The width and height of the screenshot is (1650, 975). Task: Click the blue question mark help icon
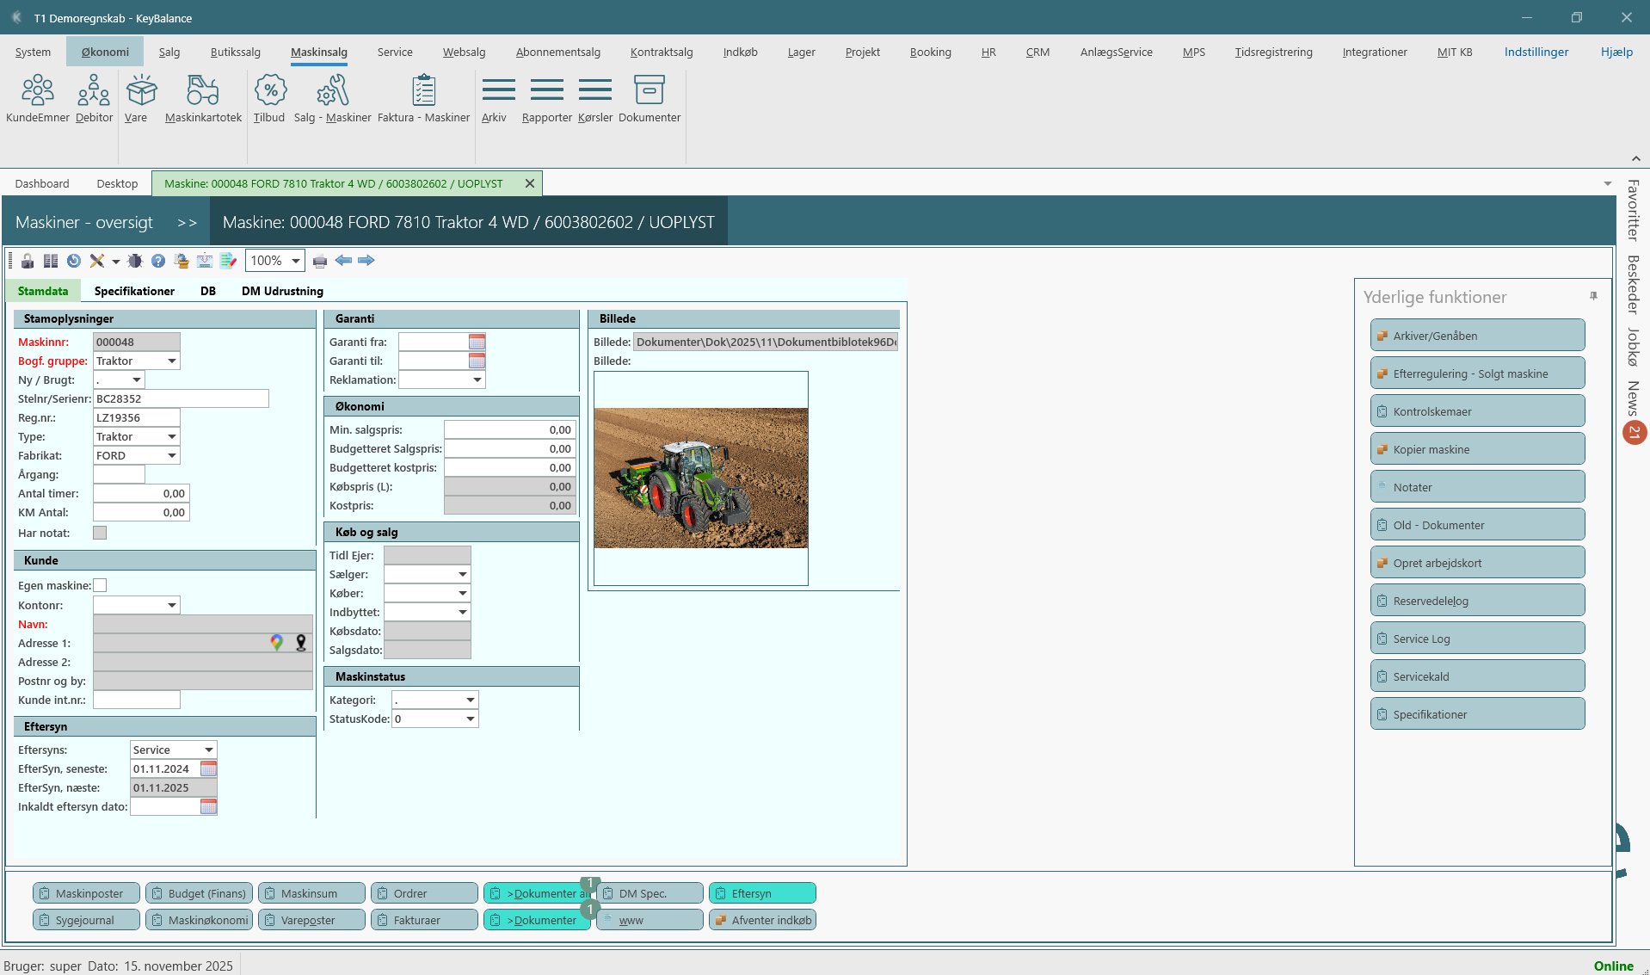158,261
